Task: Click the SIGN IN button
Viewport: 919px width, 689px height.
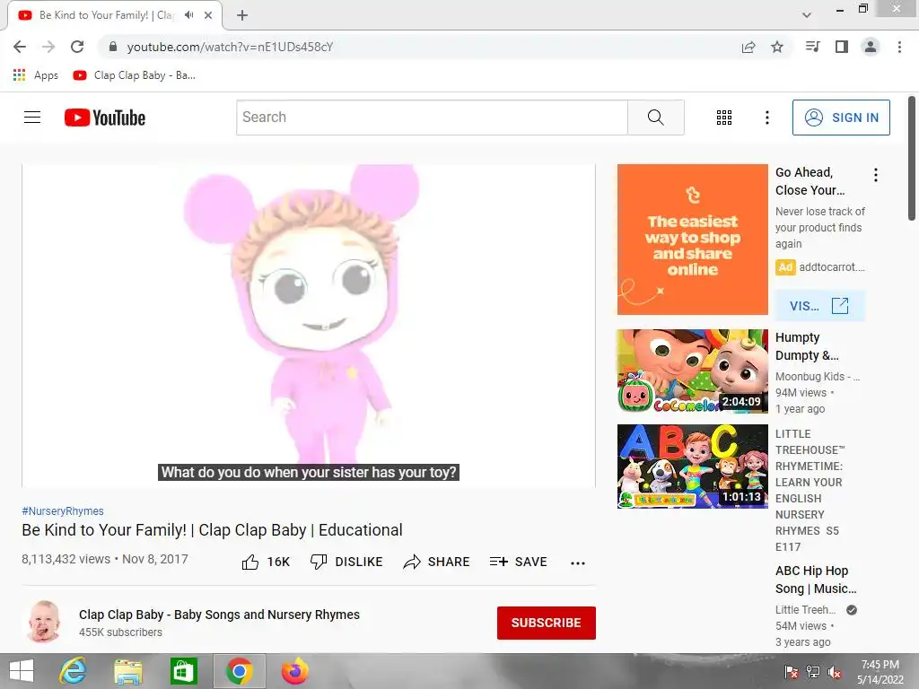Action: tap(841, 118)
